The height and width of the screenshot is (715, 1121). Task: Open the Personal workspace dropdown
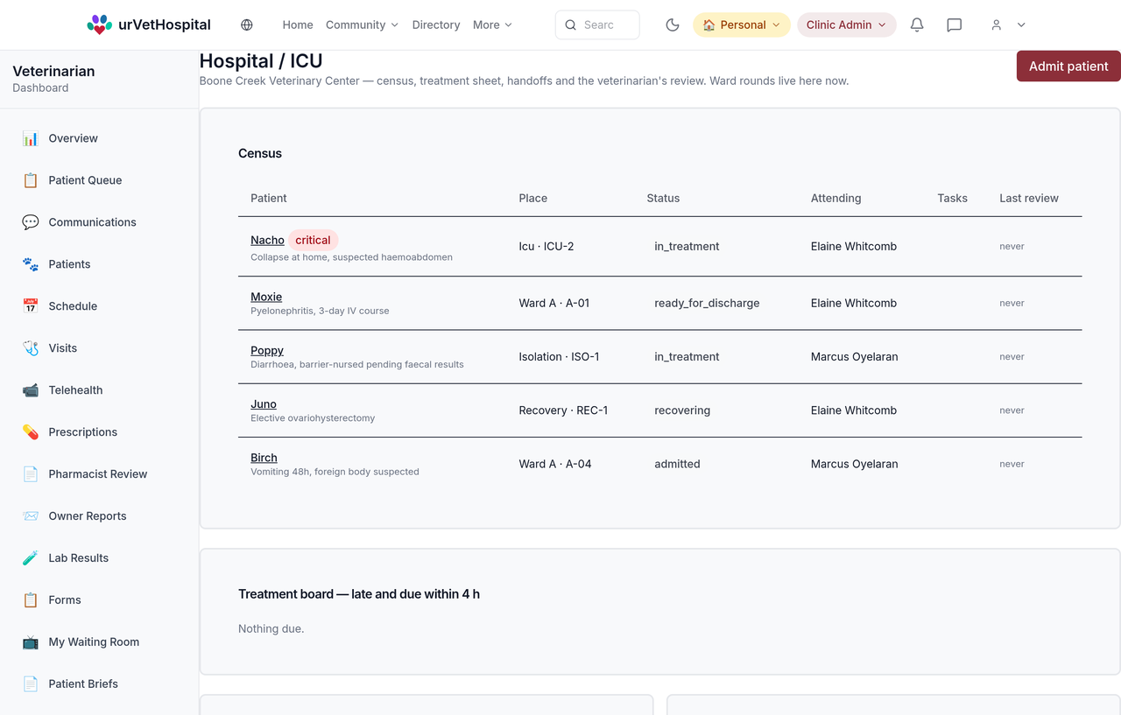[741, 25]
